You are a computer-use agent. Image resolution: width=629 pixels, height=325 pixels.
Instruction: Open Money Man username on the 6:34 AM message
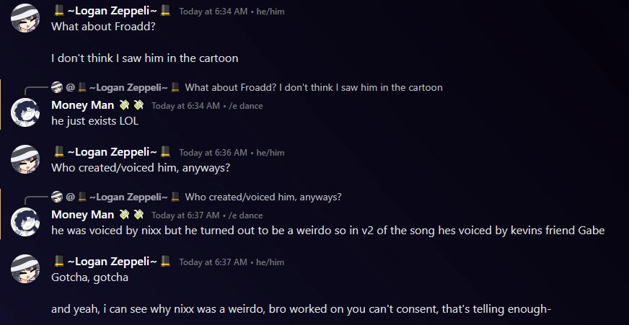[x=82, y=105]
